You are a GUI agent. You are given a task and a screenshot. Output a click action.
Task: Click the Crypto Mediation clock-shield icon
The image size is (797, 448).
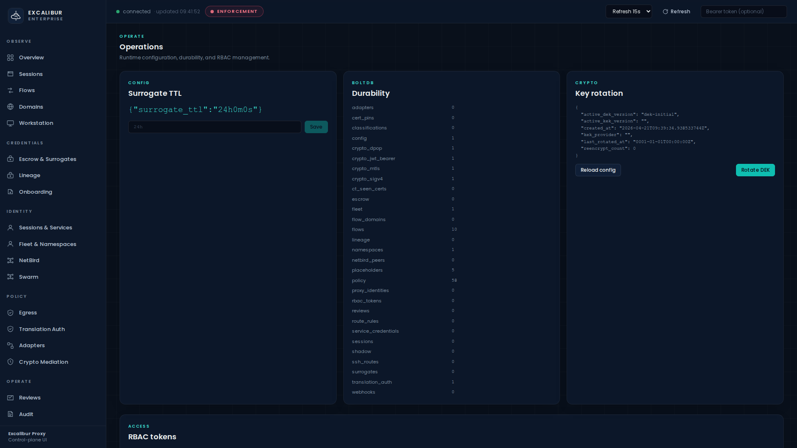click(x=10, y=362)
